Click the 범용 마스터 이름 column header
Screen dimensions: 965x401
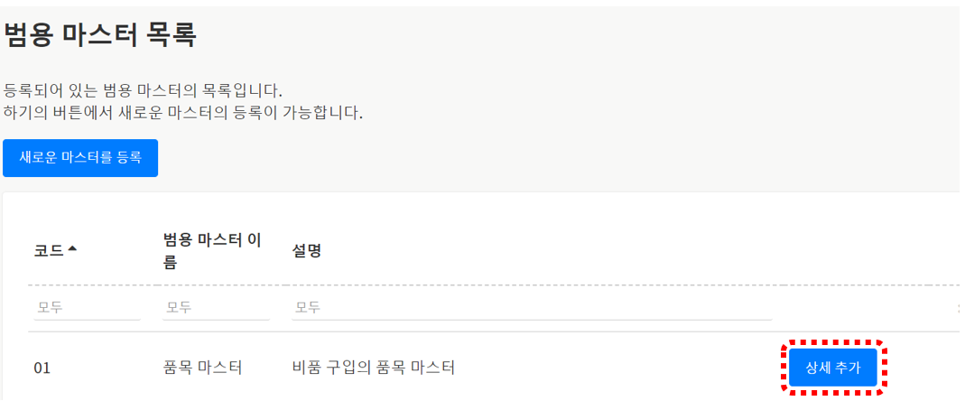(211, 251)
